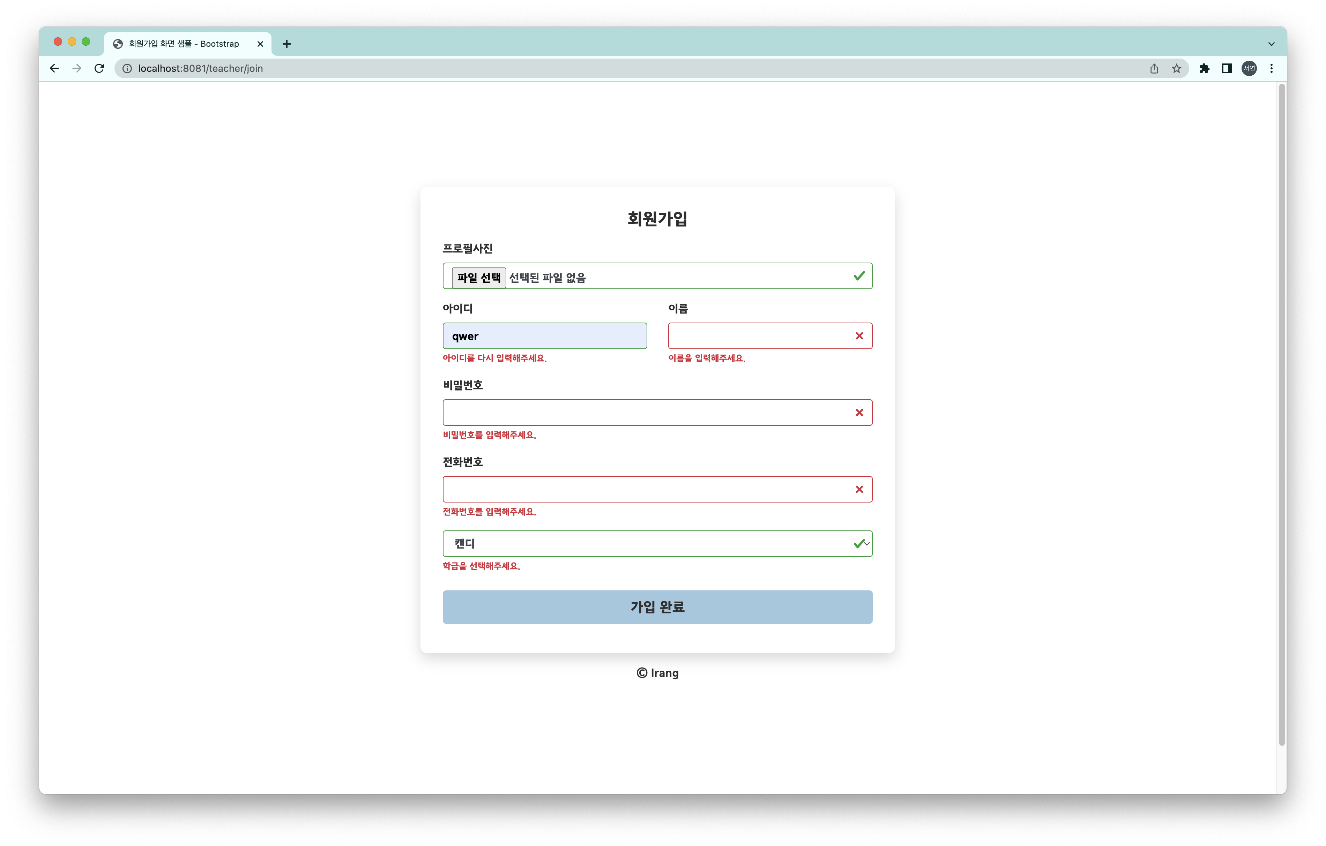1326x846 pixels.
Task: Click the 서연 profile avatar icon
Action: (x=1250, y=68)
